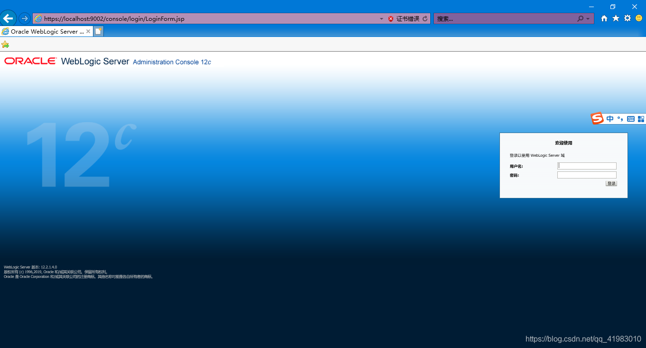Toggle the 中 Chinese input mode

coord(610,119)
